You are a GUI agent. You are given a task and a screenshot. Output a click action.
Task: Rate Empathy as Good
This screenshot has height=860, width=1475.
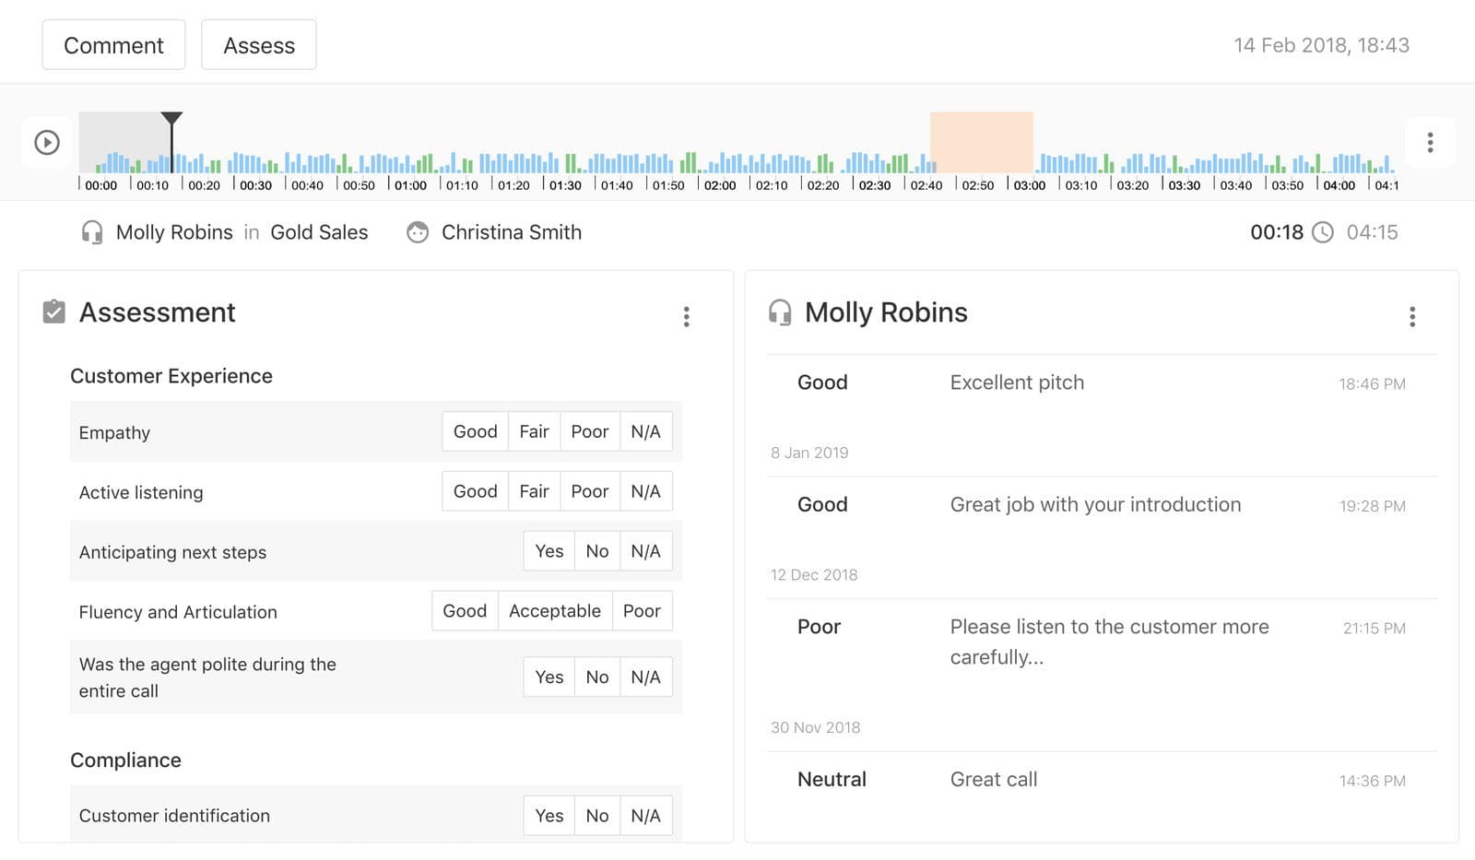[475, 430]
